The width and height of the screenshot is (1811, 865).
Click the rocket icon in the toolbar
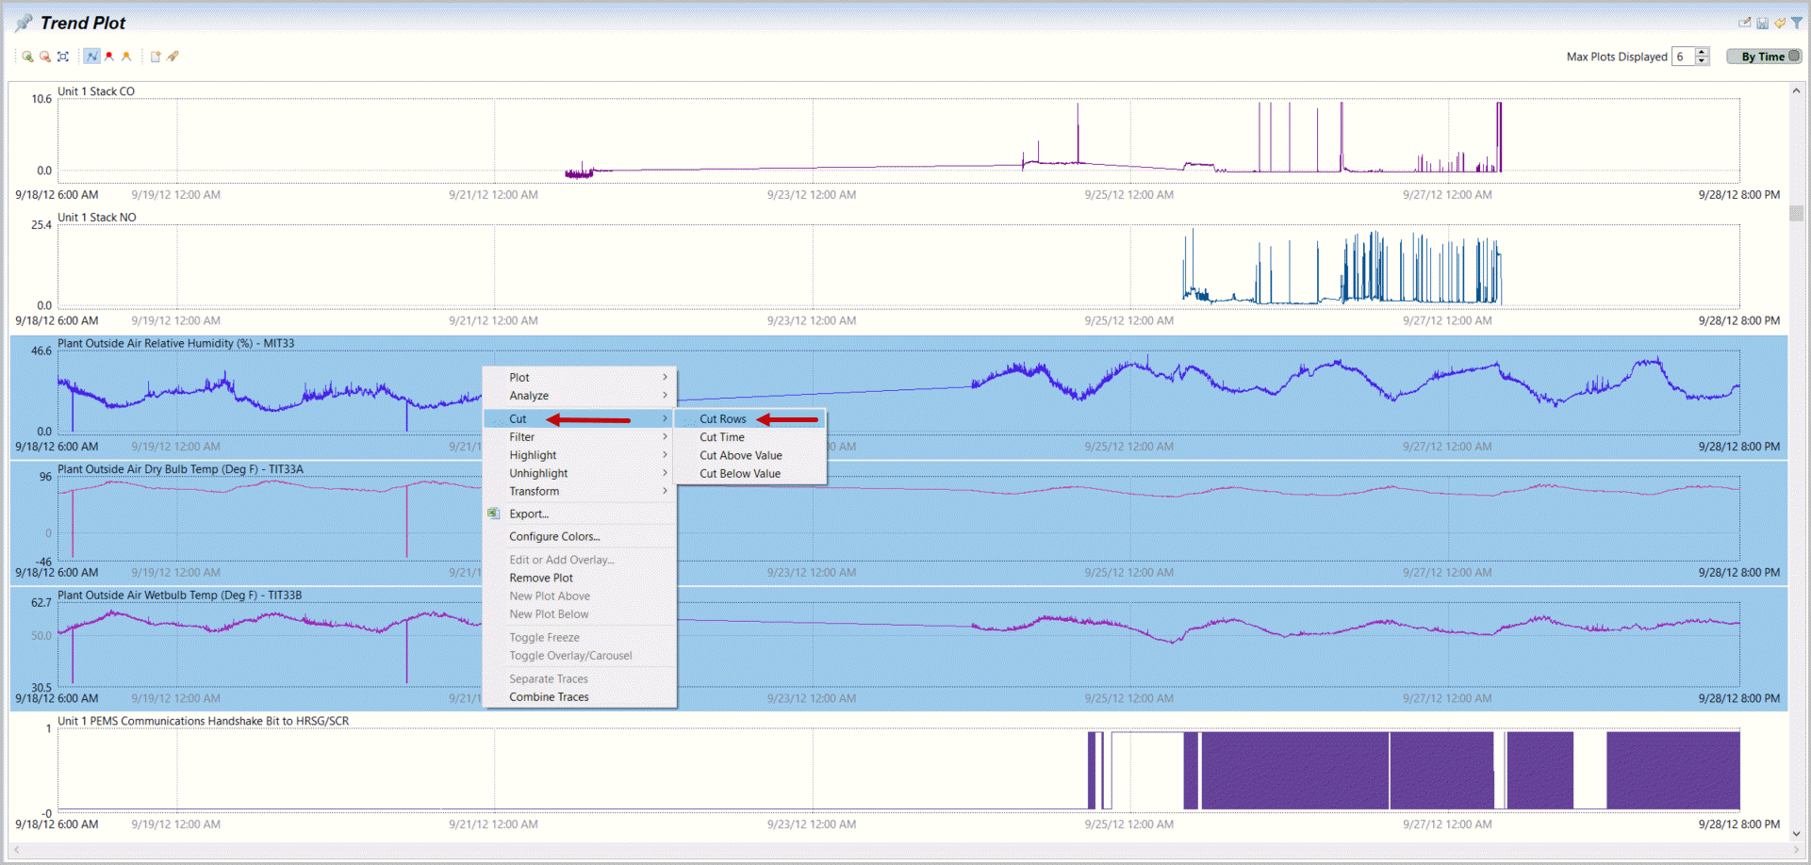point(173,57)
